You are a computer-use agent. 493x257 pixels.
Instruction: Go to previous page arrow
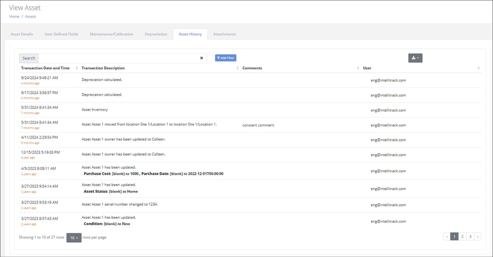pyautogui.click(x=447, y=237)
